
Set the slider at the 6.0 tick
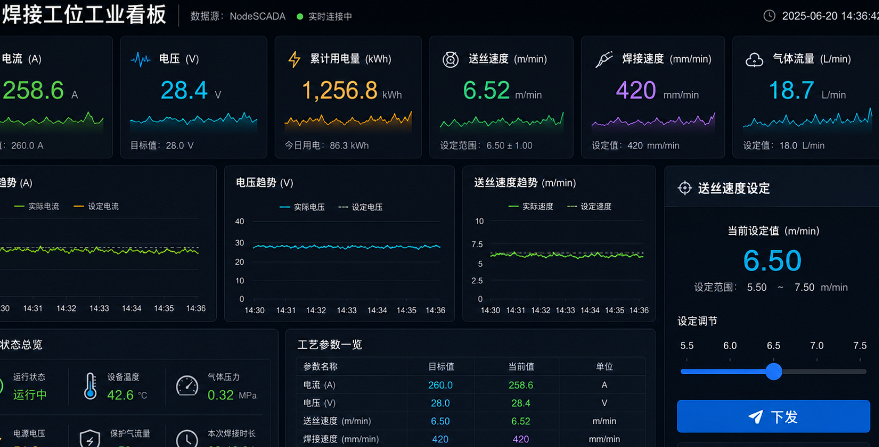(x=730, y=371)
